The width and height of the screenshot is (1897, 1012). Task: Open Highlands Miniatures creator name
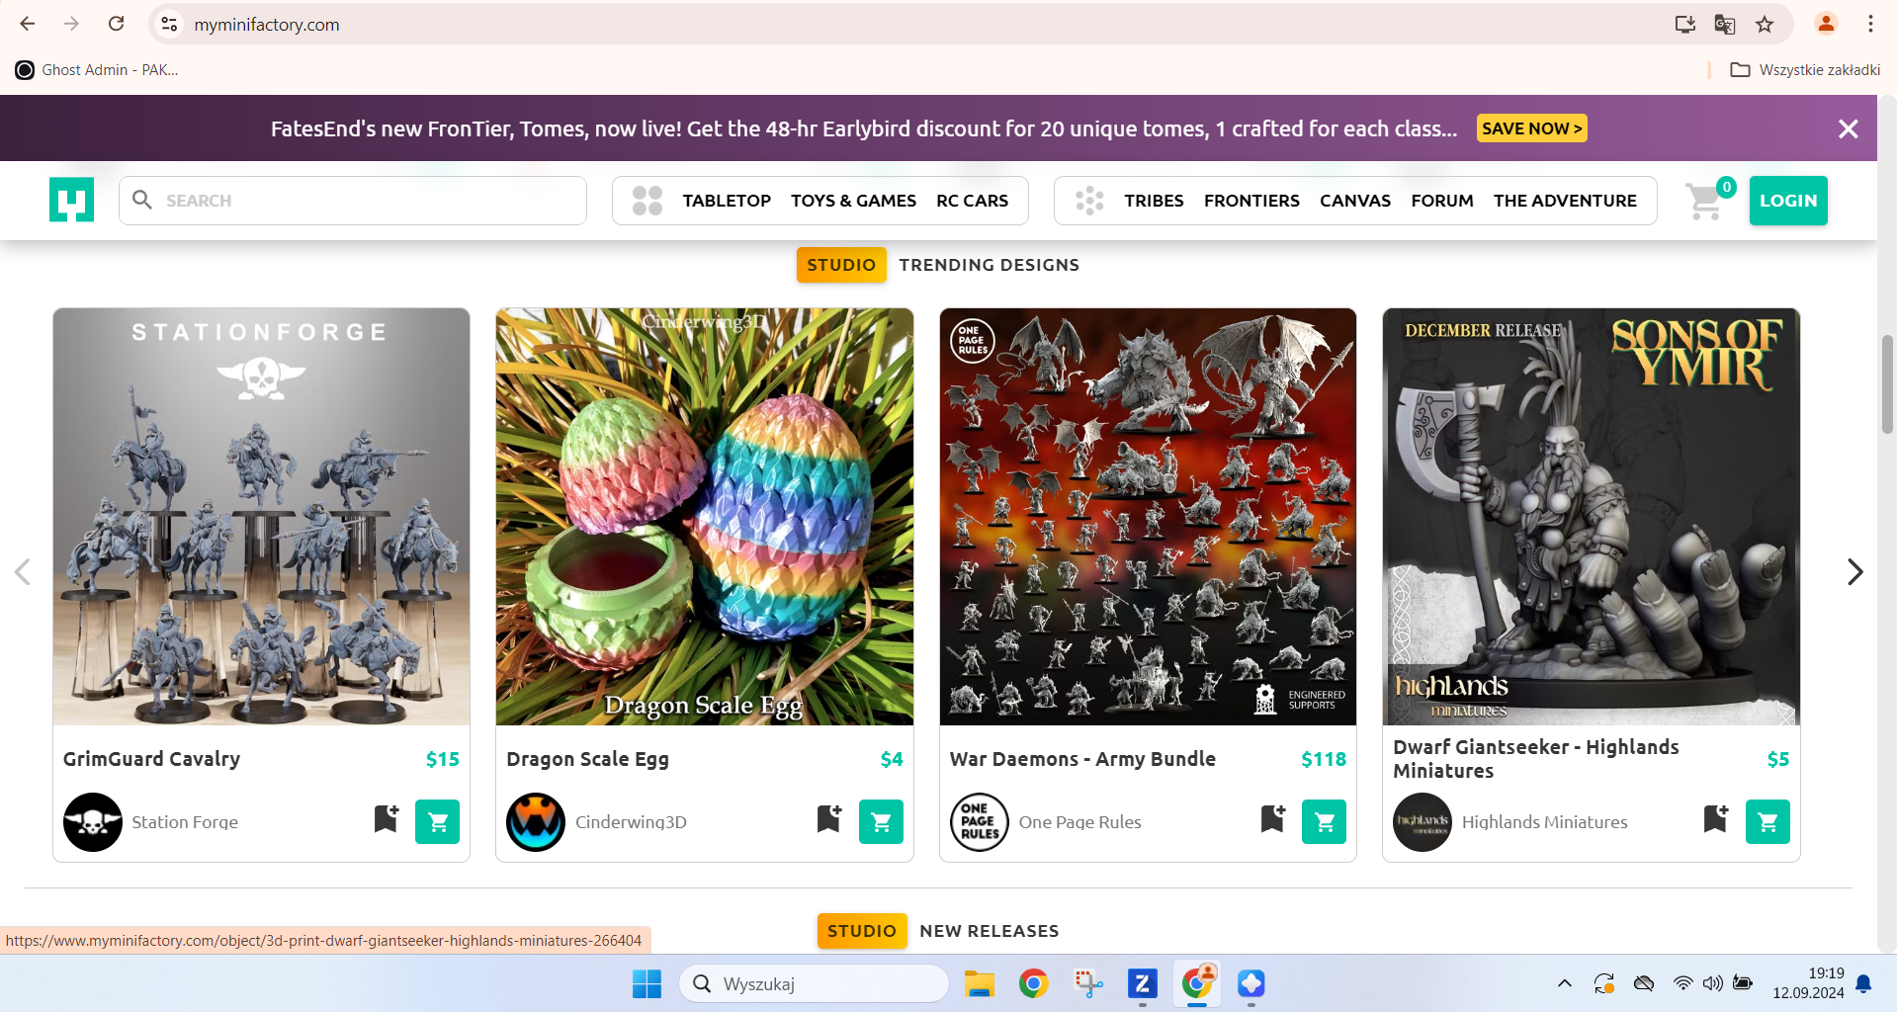point(1544,822)
